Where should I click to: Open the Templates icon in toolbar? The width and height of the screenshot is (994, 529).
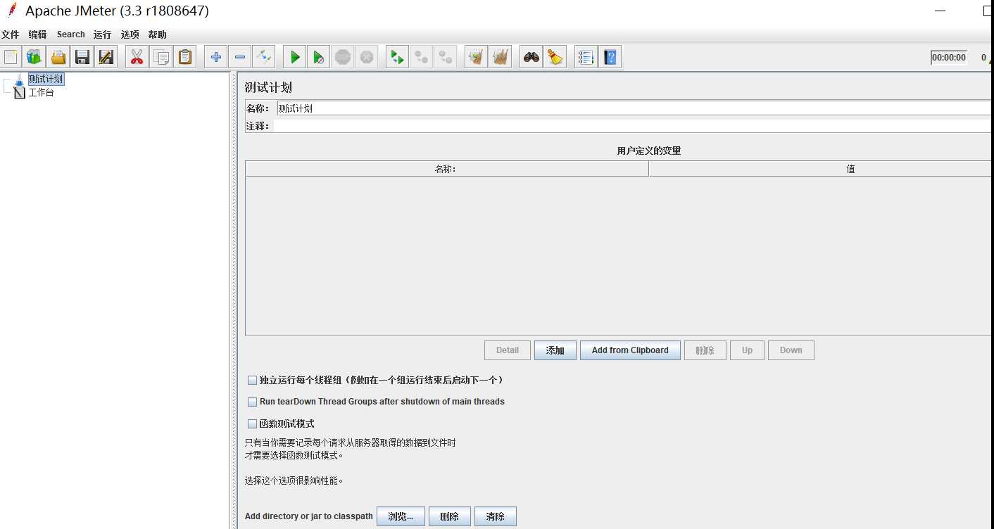coord(34,57)
